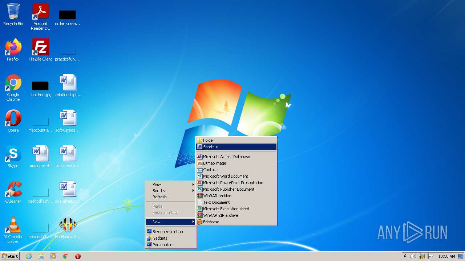Select the HellHades desktop icon
The image size is (465, 261).
point(68,228)
